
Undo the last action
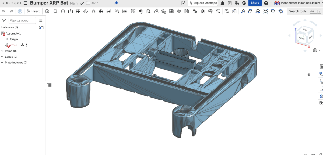coord(4,11)
